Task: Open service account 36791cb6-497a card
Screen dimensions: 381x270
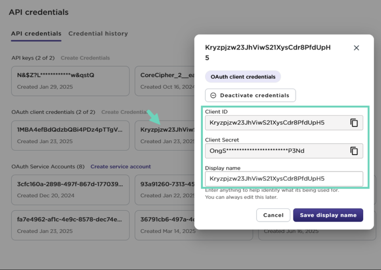Action: pos(165,225)
